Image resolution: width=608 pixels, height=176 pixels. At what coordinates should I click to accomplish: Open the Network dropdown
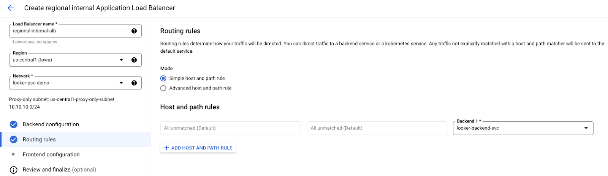[121, 83]
